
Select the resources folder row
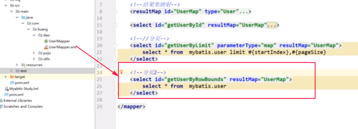click(47, 65)
